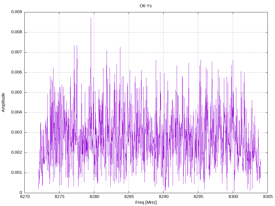This screenshot has height=206, width=275.
Task: Click the x-axis tick label 8290
Action: click(164, 197)
